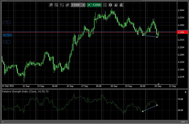Screen dimensions: 189x124
Task: Click the 1.2275 price axis label
Action: coord(181,77)
